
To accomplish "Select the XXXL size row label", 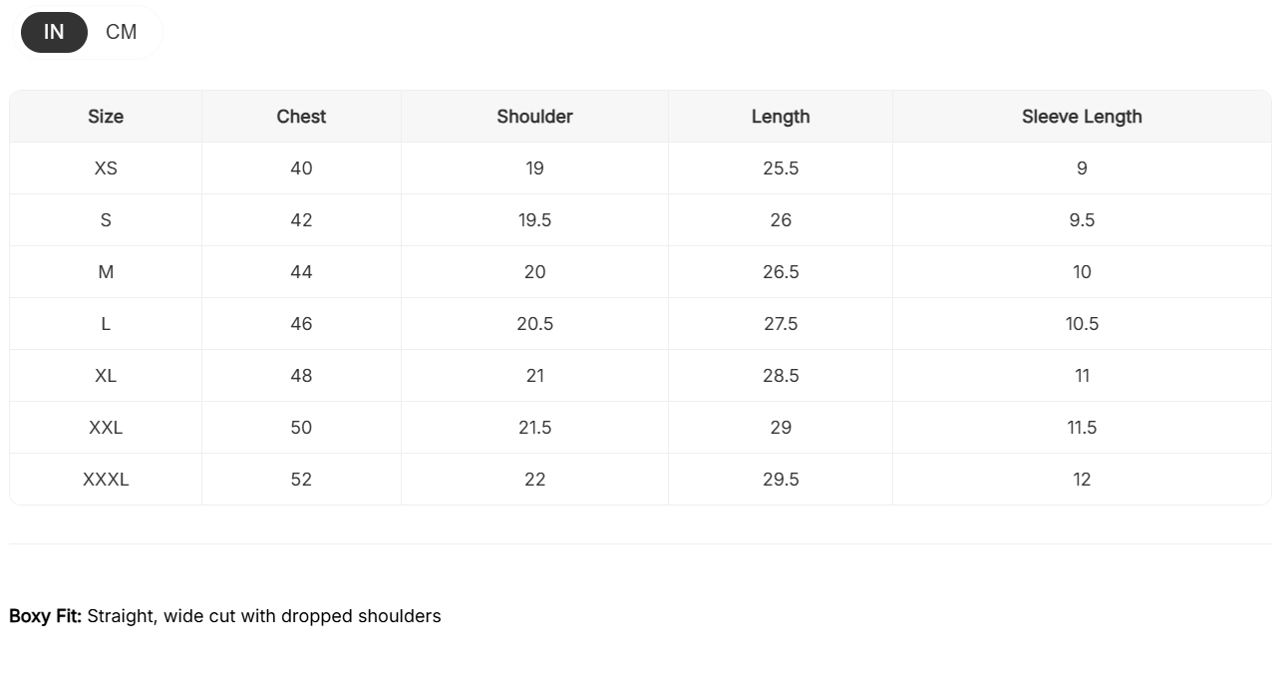I will 106,480.
